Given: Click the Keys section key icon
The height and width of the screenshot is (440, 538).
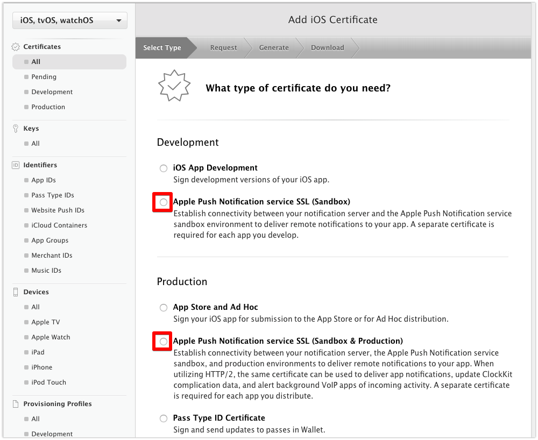Looking at the screenshot, I should 16,129.
